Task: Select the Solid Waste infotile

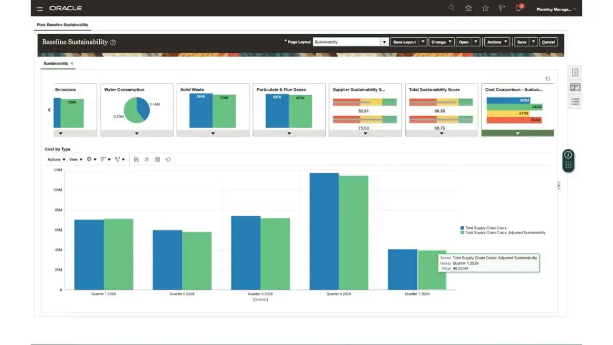Action: tap(213, 110)
